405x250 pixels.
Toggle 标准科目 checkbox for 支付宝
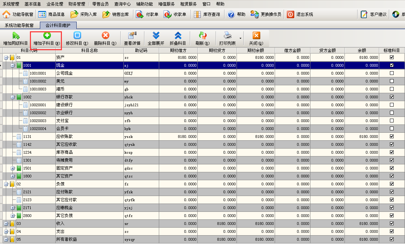click(392, 121)
